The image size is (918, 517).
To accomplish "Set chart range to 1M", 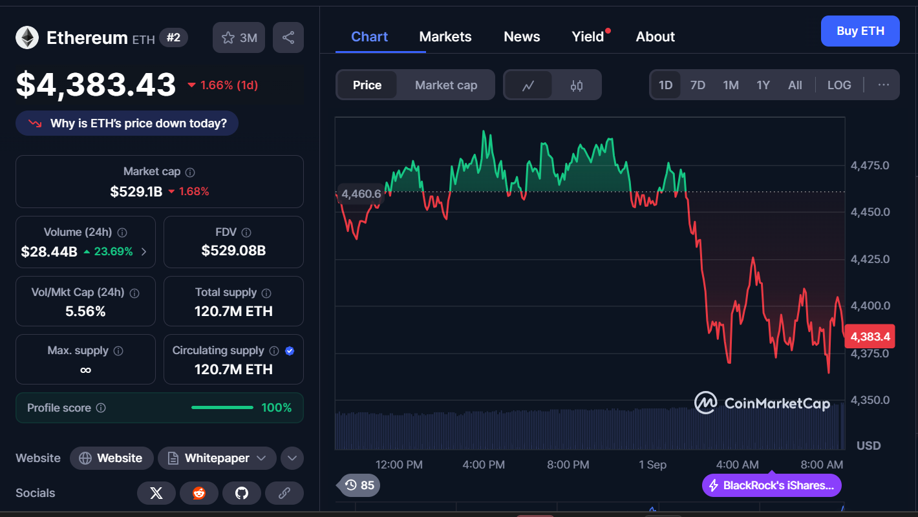I will pyautogui.click(x=731, y=85).
